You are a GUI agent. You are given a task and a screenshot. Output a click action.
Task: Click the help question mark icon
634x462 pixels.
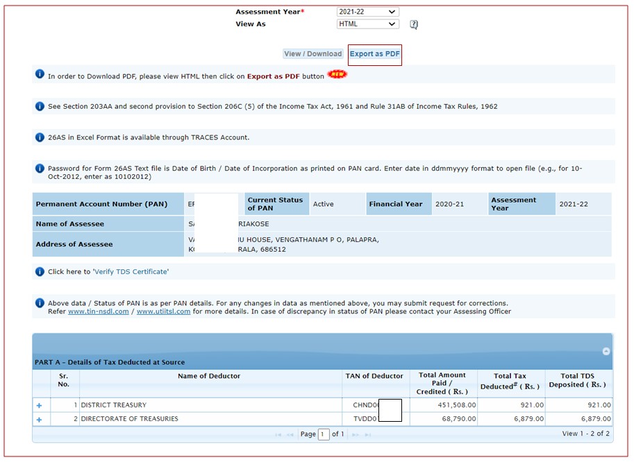pos(414,25)
